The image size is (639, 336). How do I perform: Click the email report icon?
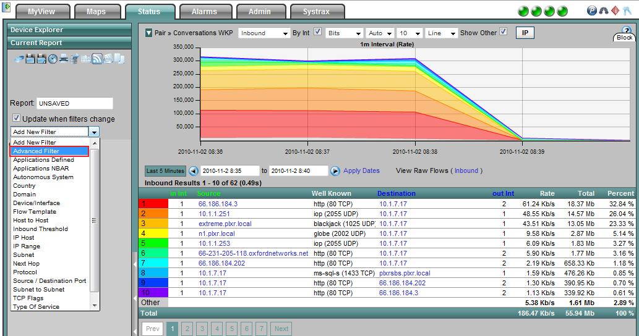tap(108, 59)
